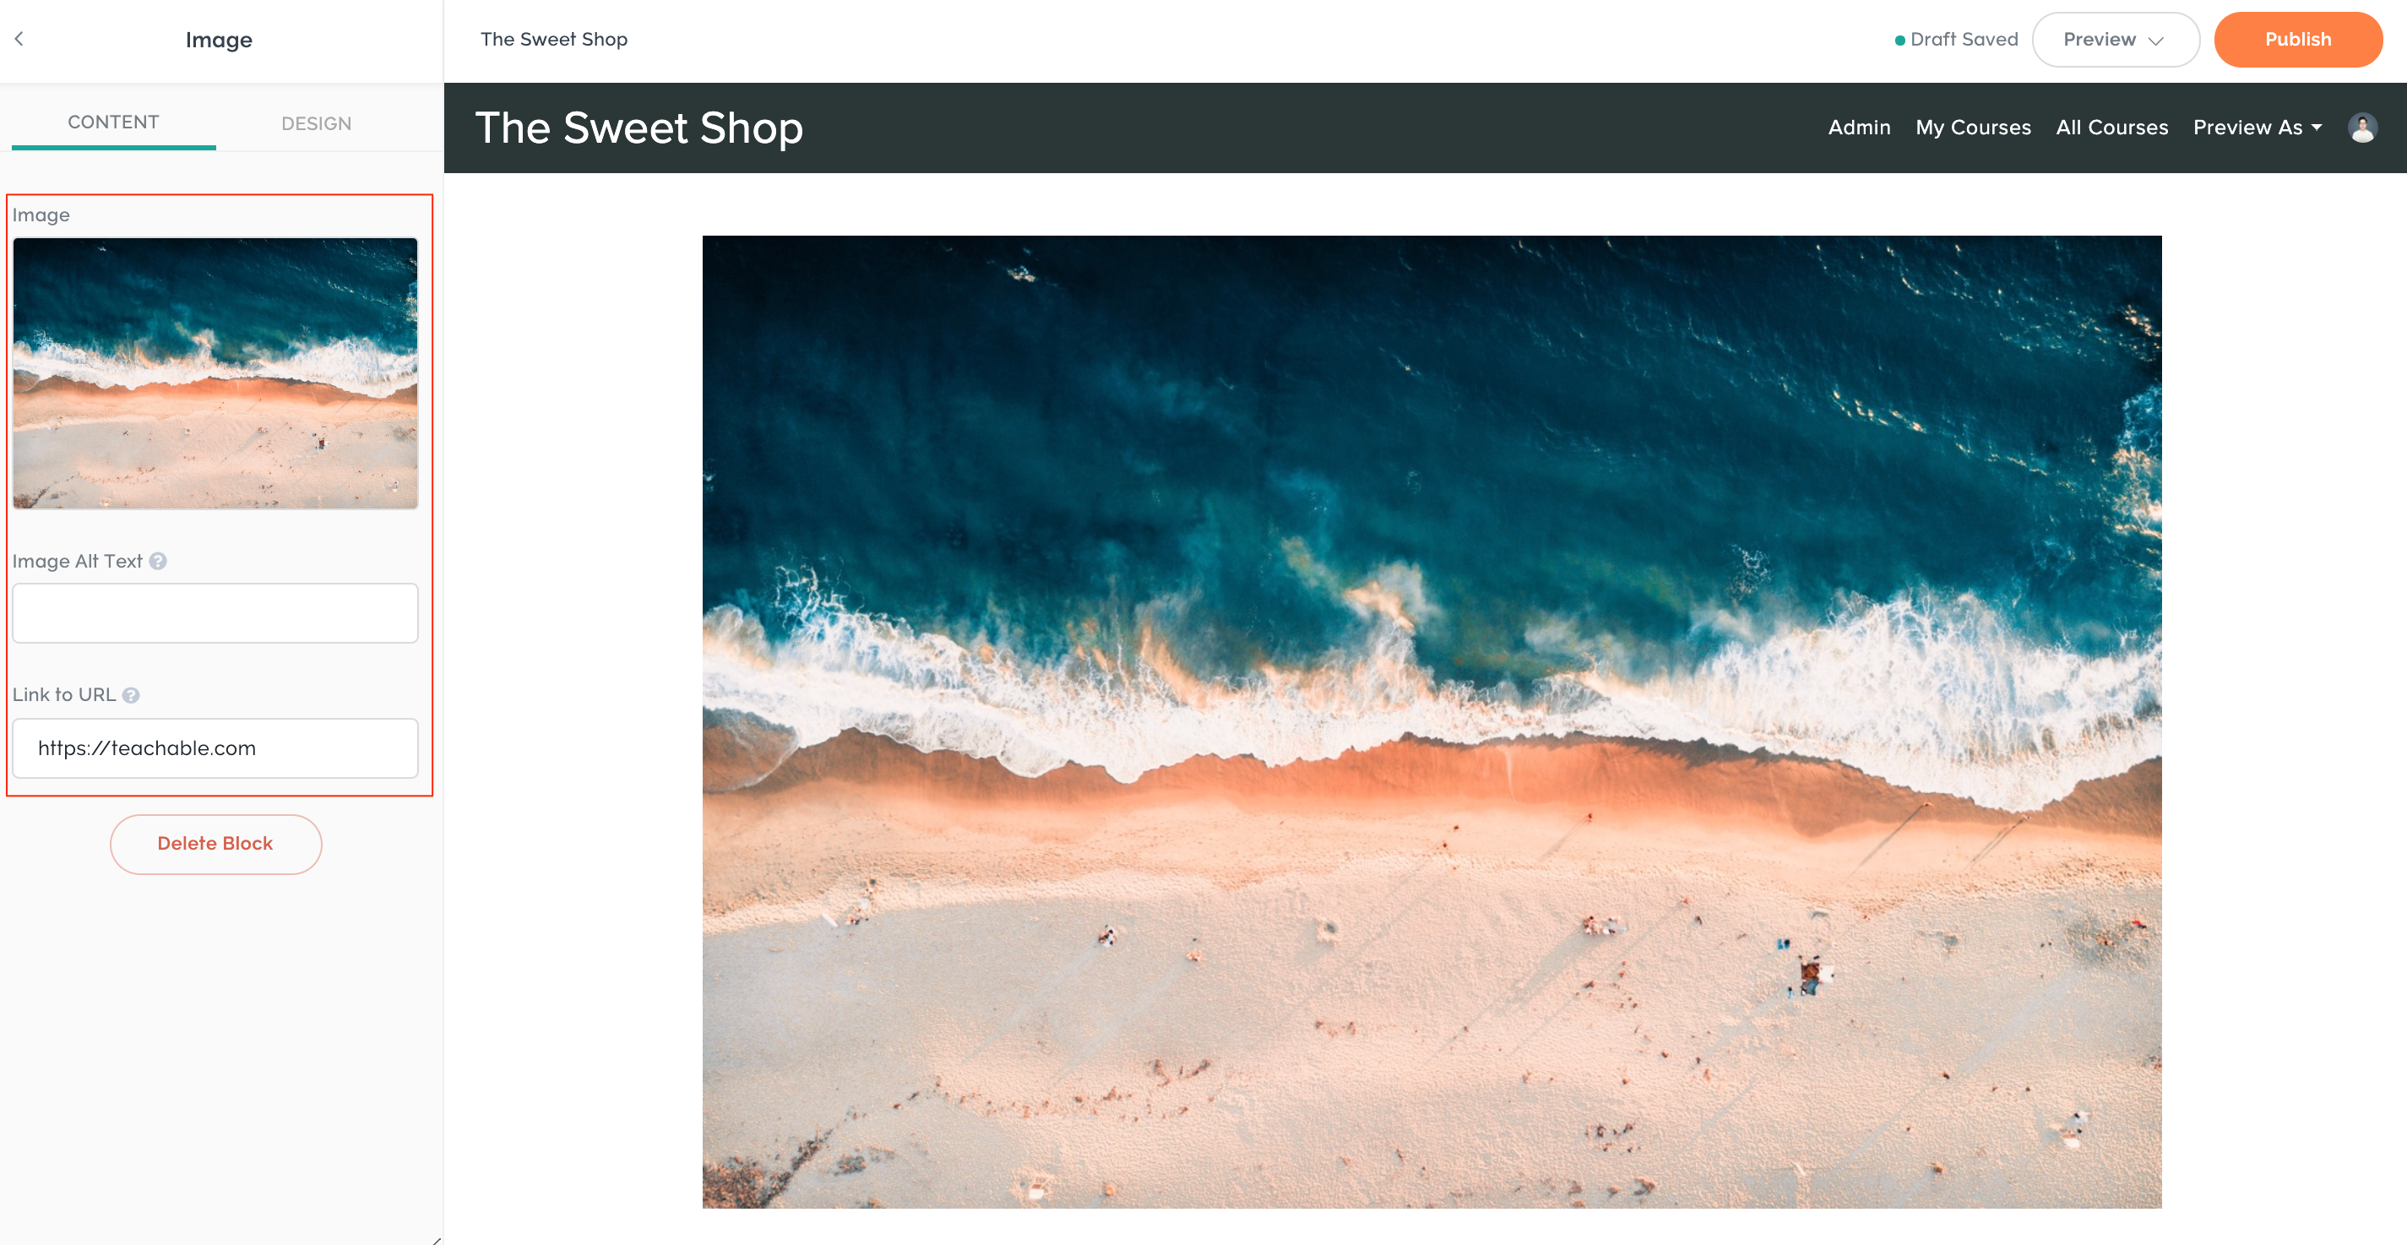Viewport: 2407px width, 1245px height.
Task: Click the Delete Block button
Action: 216,844
